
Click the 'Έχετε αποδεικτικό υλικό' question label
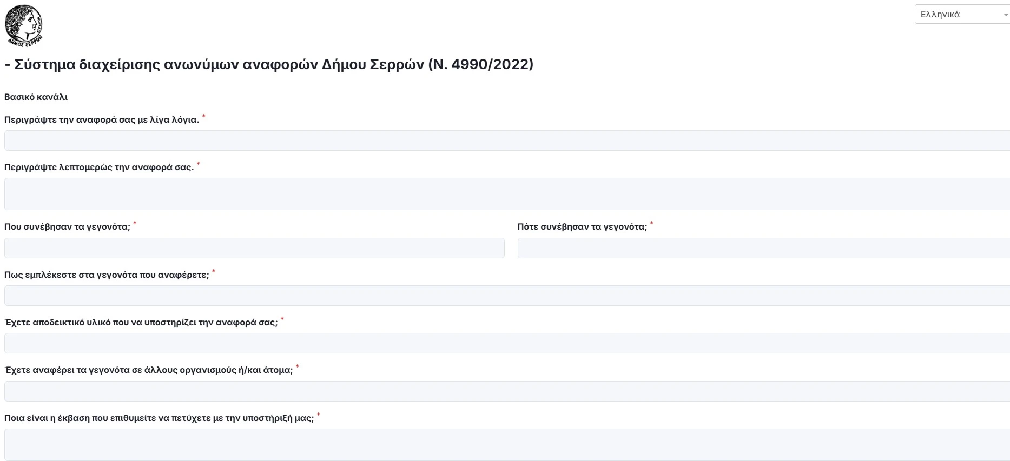tap(141, 323)
